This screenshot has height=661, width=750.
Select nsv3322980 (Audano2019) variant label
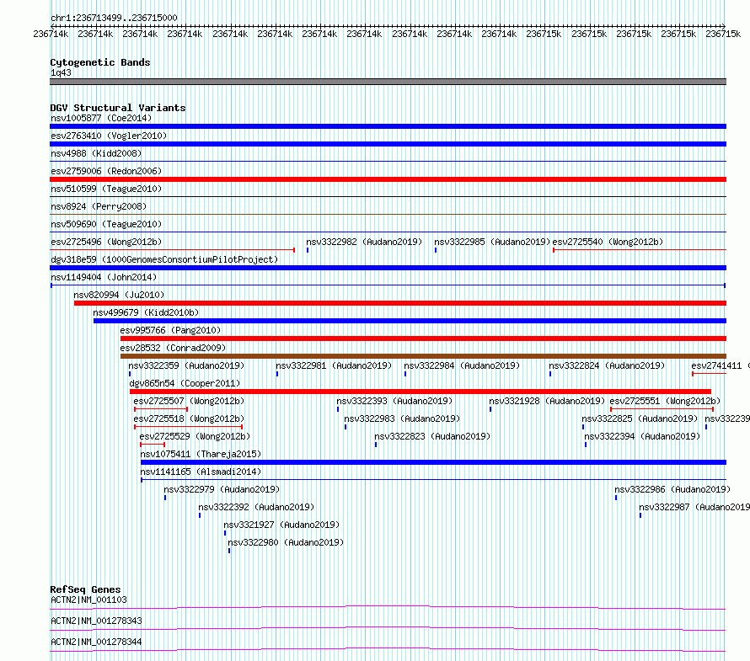286,542
